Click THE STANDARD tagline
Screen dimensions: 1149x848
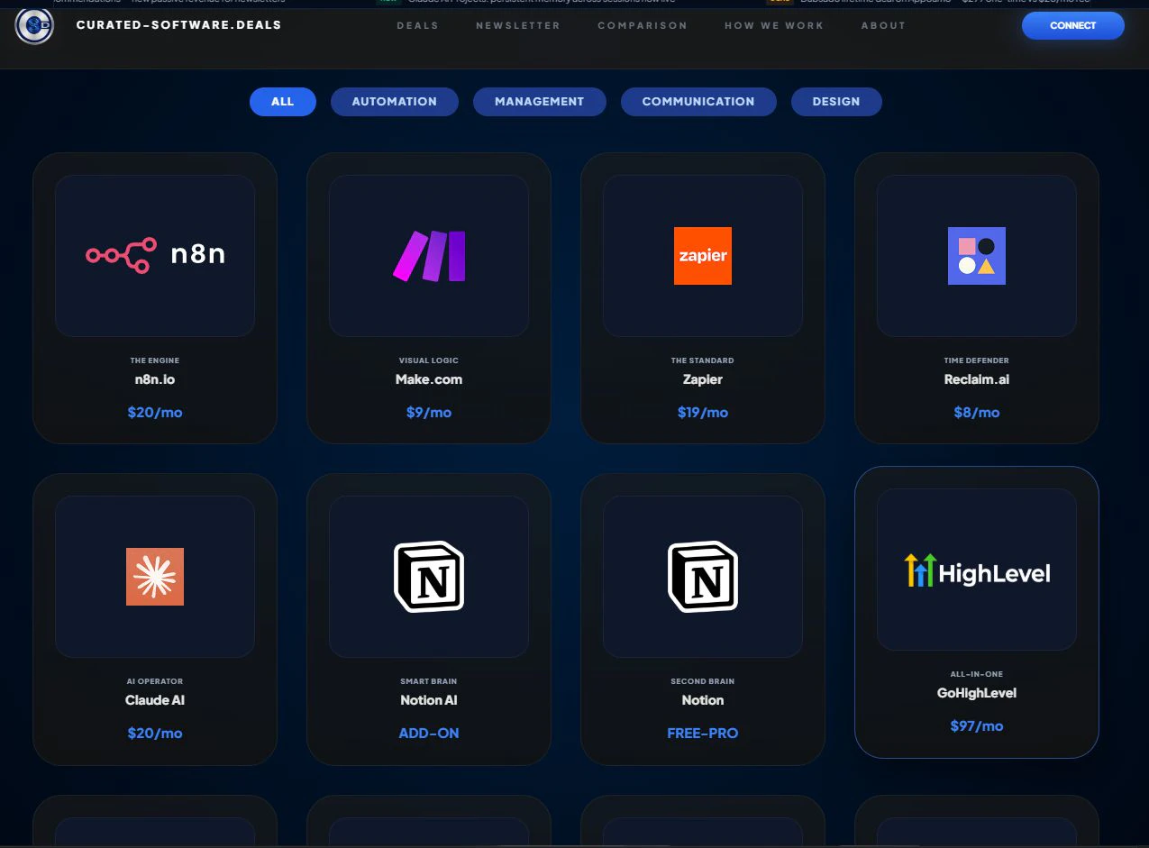(703, 360)
